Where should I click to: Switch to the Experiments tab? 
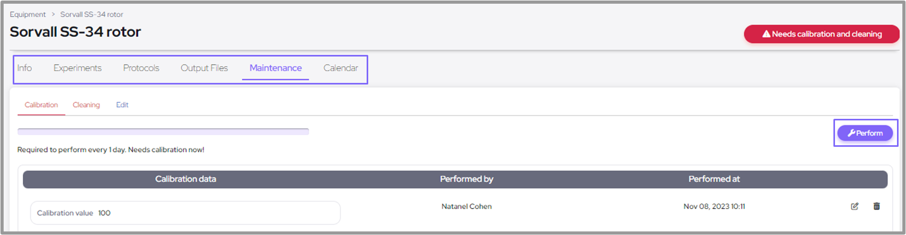(x=77, y=68)
